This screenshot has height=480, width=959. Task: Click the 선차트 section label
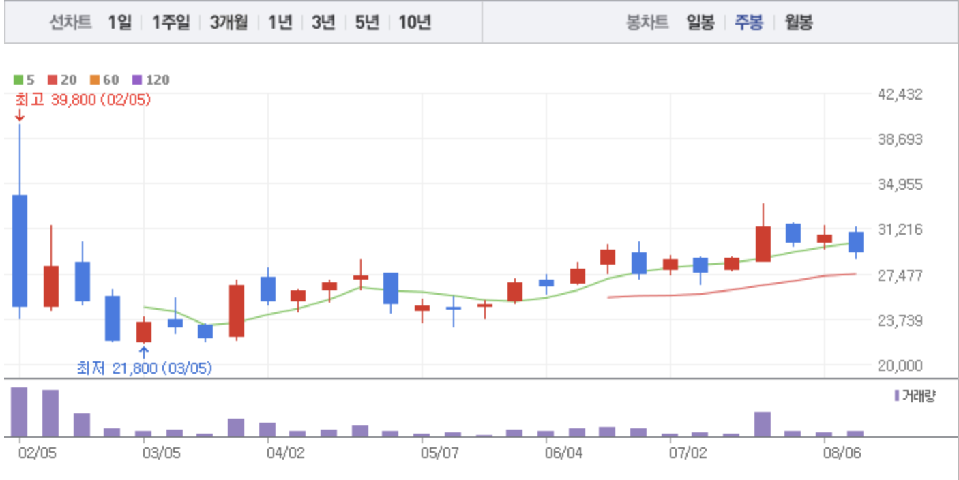[x=70, y=22]
